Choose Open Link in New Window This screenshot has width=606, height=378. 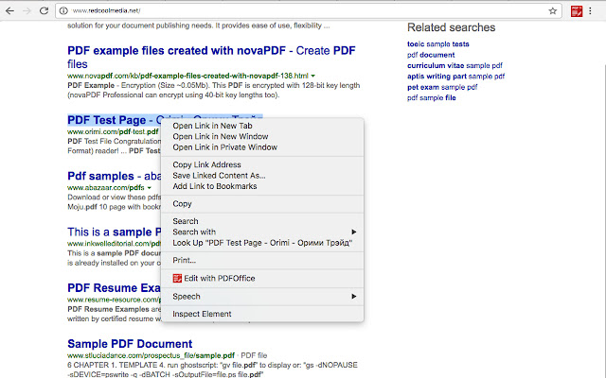pyautogui.click(x=221, y=136)
